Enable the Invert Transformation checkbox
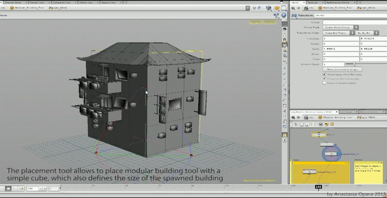387x198 pixels. [325, 83]
